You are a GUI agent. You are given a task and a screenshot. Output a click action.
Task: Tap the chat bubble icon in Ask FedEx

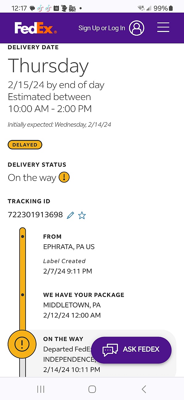(x=110, y=350)
